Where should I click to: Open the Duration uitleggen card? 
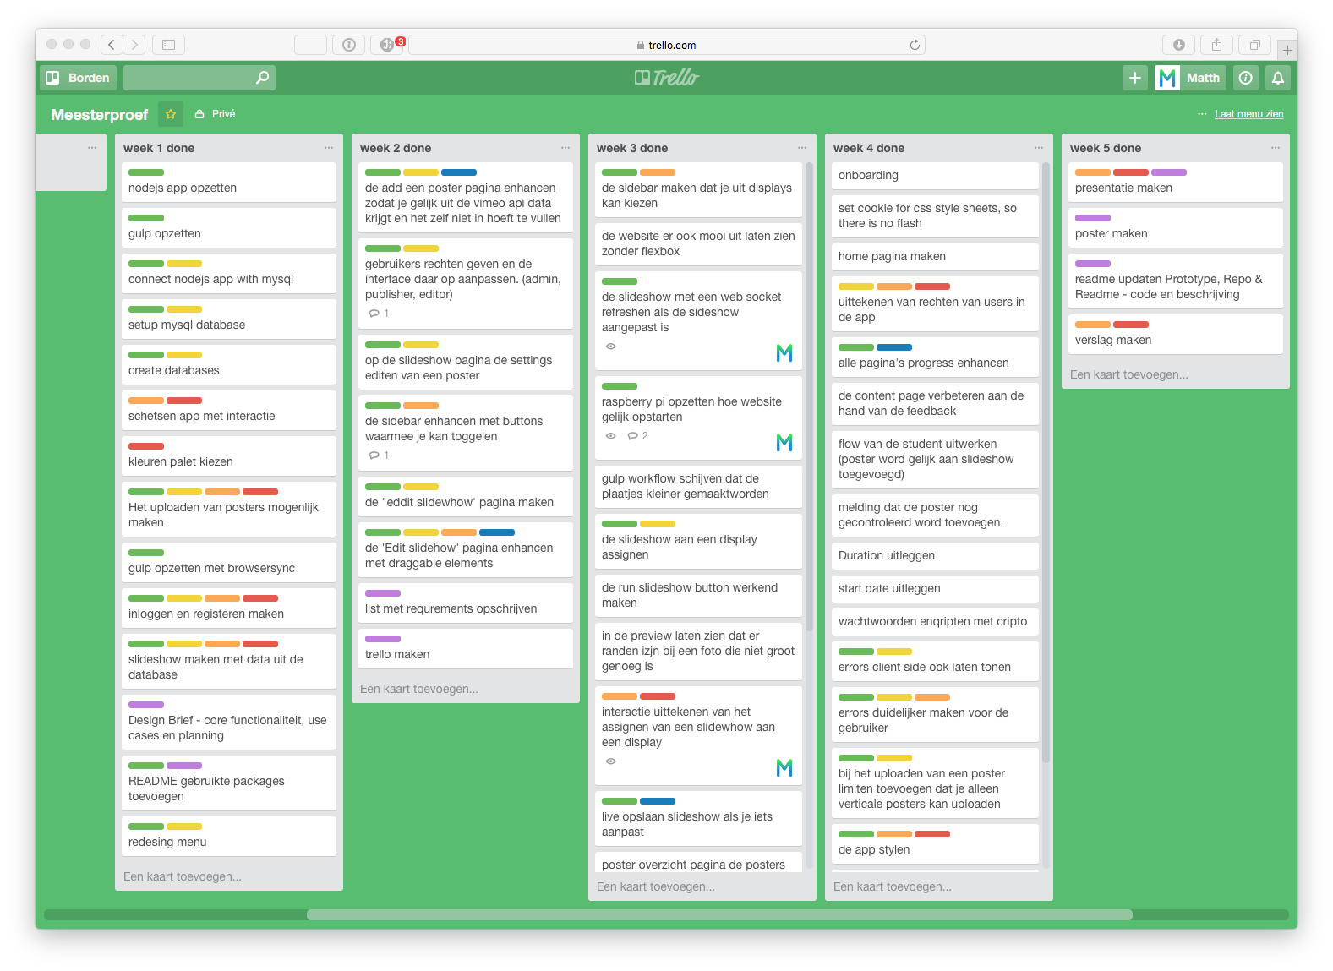pos(935,555)
